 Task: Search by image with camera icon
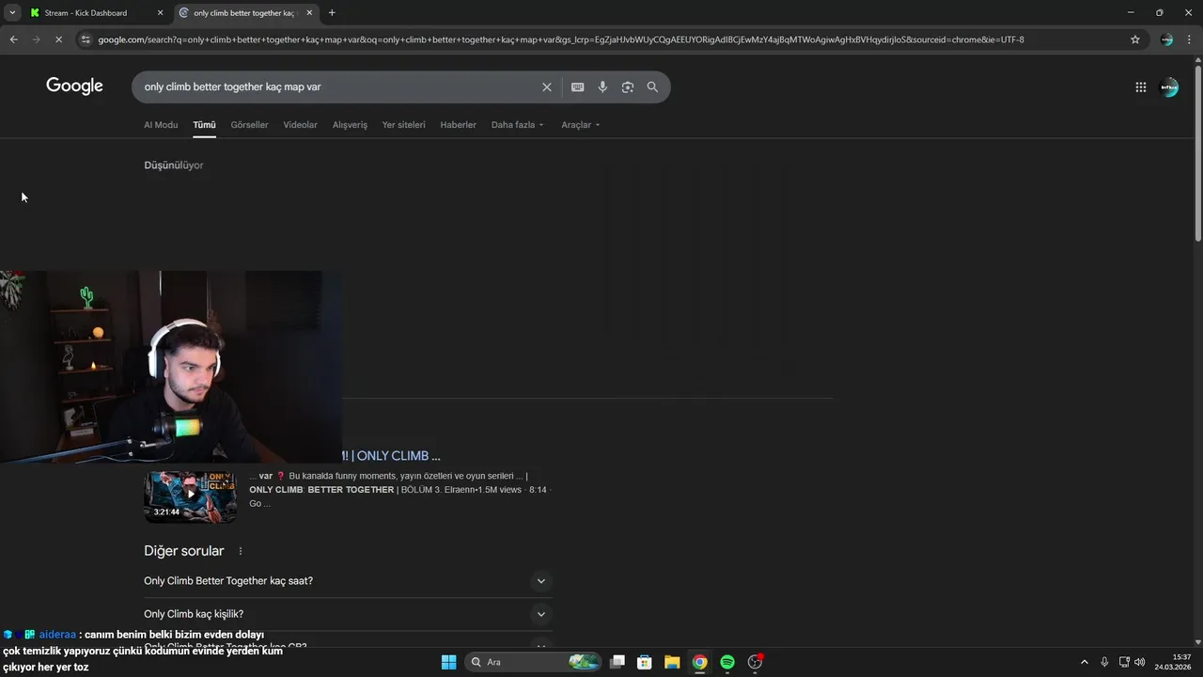click(628, 87)
